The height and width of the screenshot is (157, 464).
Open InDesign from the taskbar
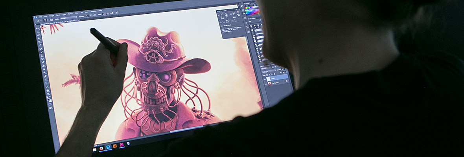pyautogui.click(x=122, y=145)
